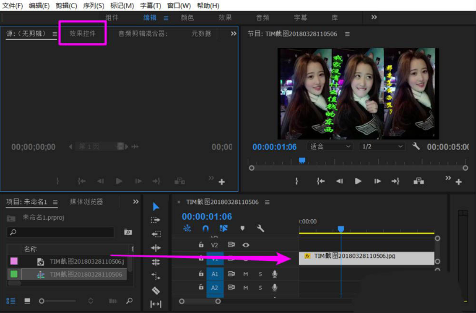This screenshot has width=476, height=313.
Task: Select the Track Select Forward tool
Action: 156,220
